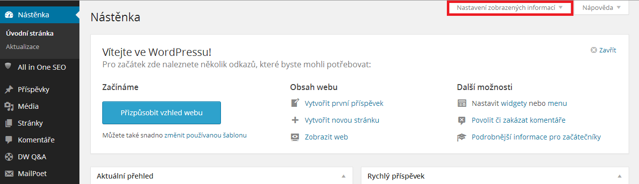This screenshot has height=184, width=639.
Task: Collapse the Aktuální přehled panel arrow
Action: coord(343,176)
